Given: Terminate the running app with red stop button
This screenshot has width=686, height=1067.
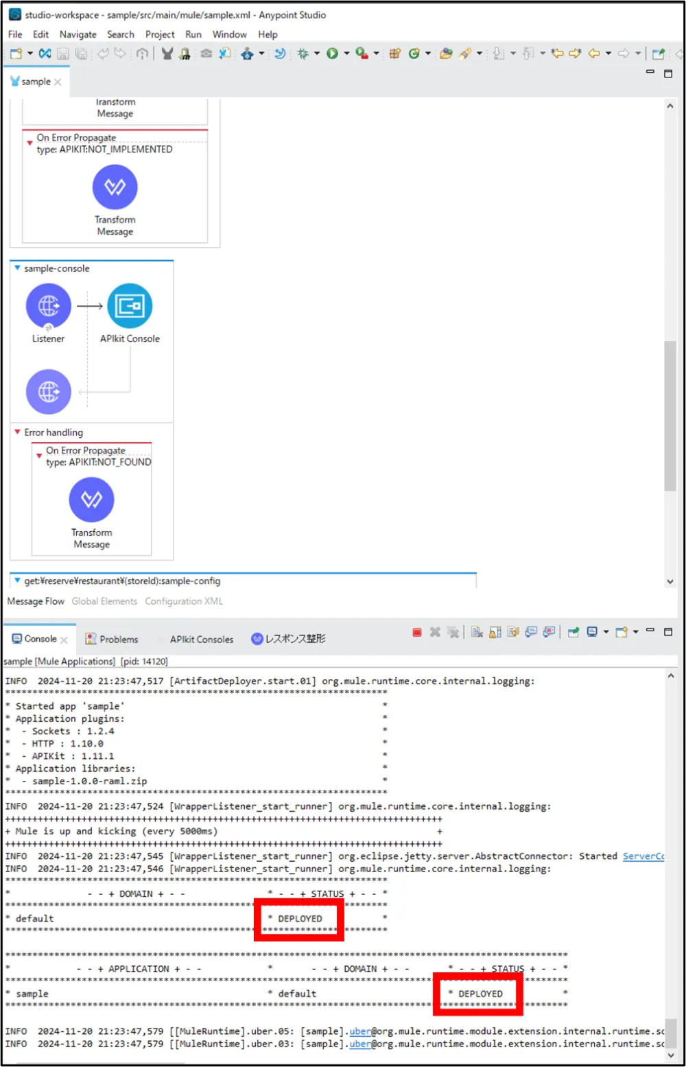Looking at the screenshot, I should coord(417,633).
